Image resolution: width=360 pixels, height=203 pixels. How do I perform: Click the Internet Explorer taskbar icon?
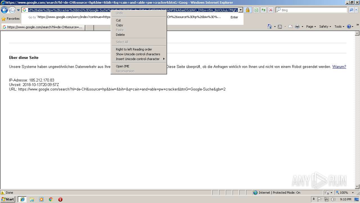pos(22,199)
